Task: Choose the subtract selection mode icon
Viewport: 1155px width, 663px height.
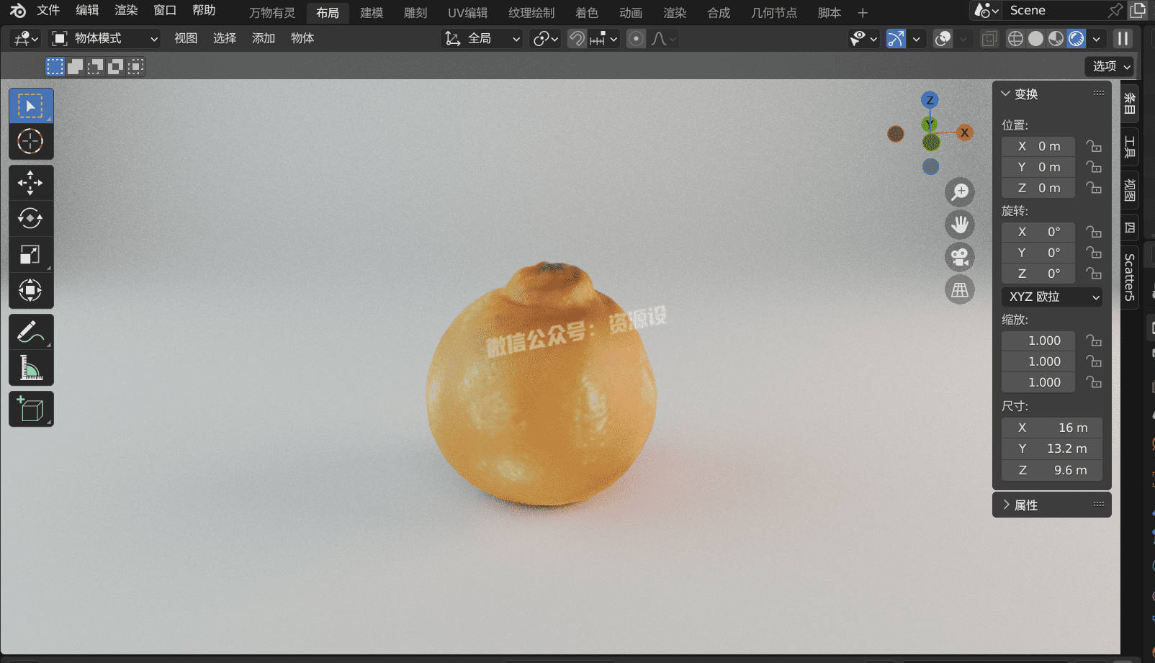Action: pyautogui.click(x=95, y=67)
